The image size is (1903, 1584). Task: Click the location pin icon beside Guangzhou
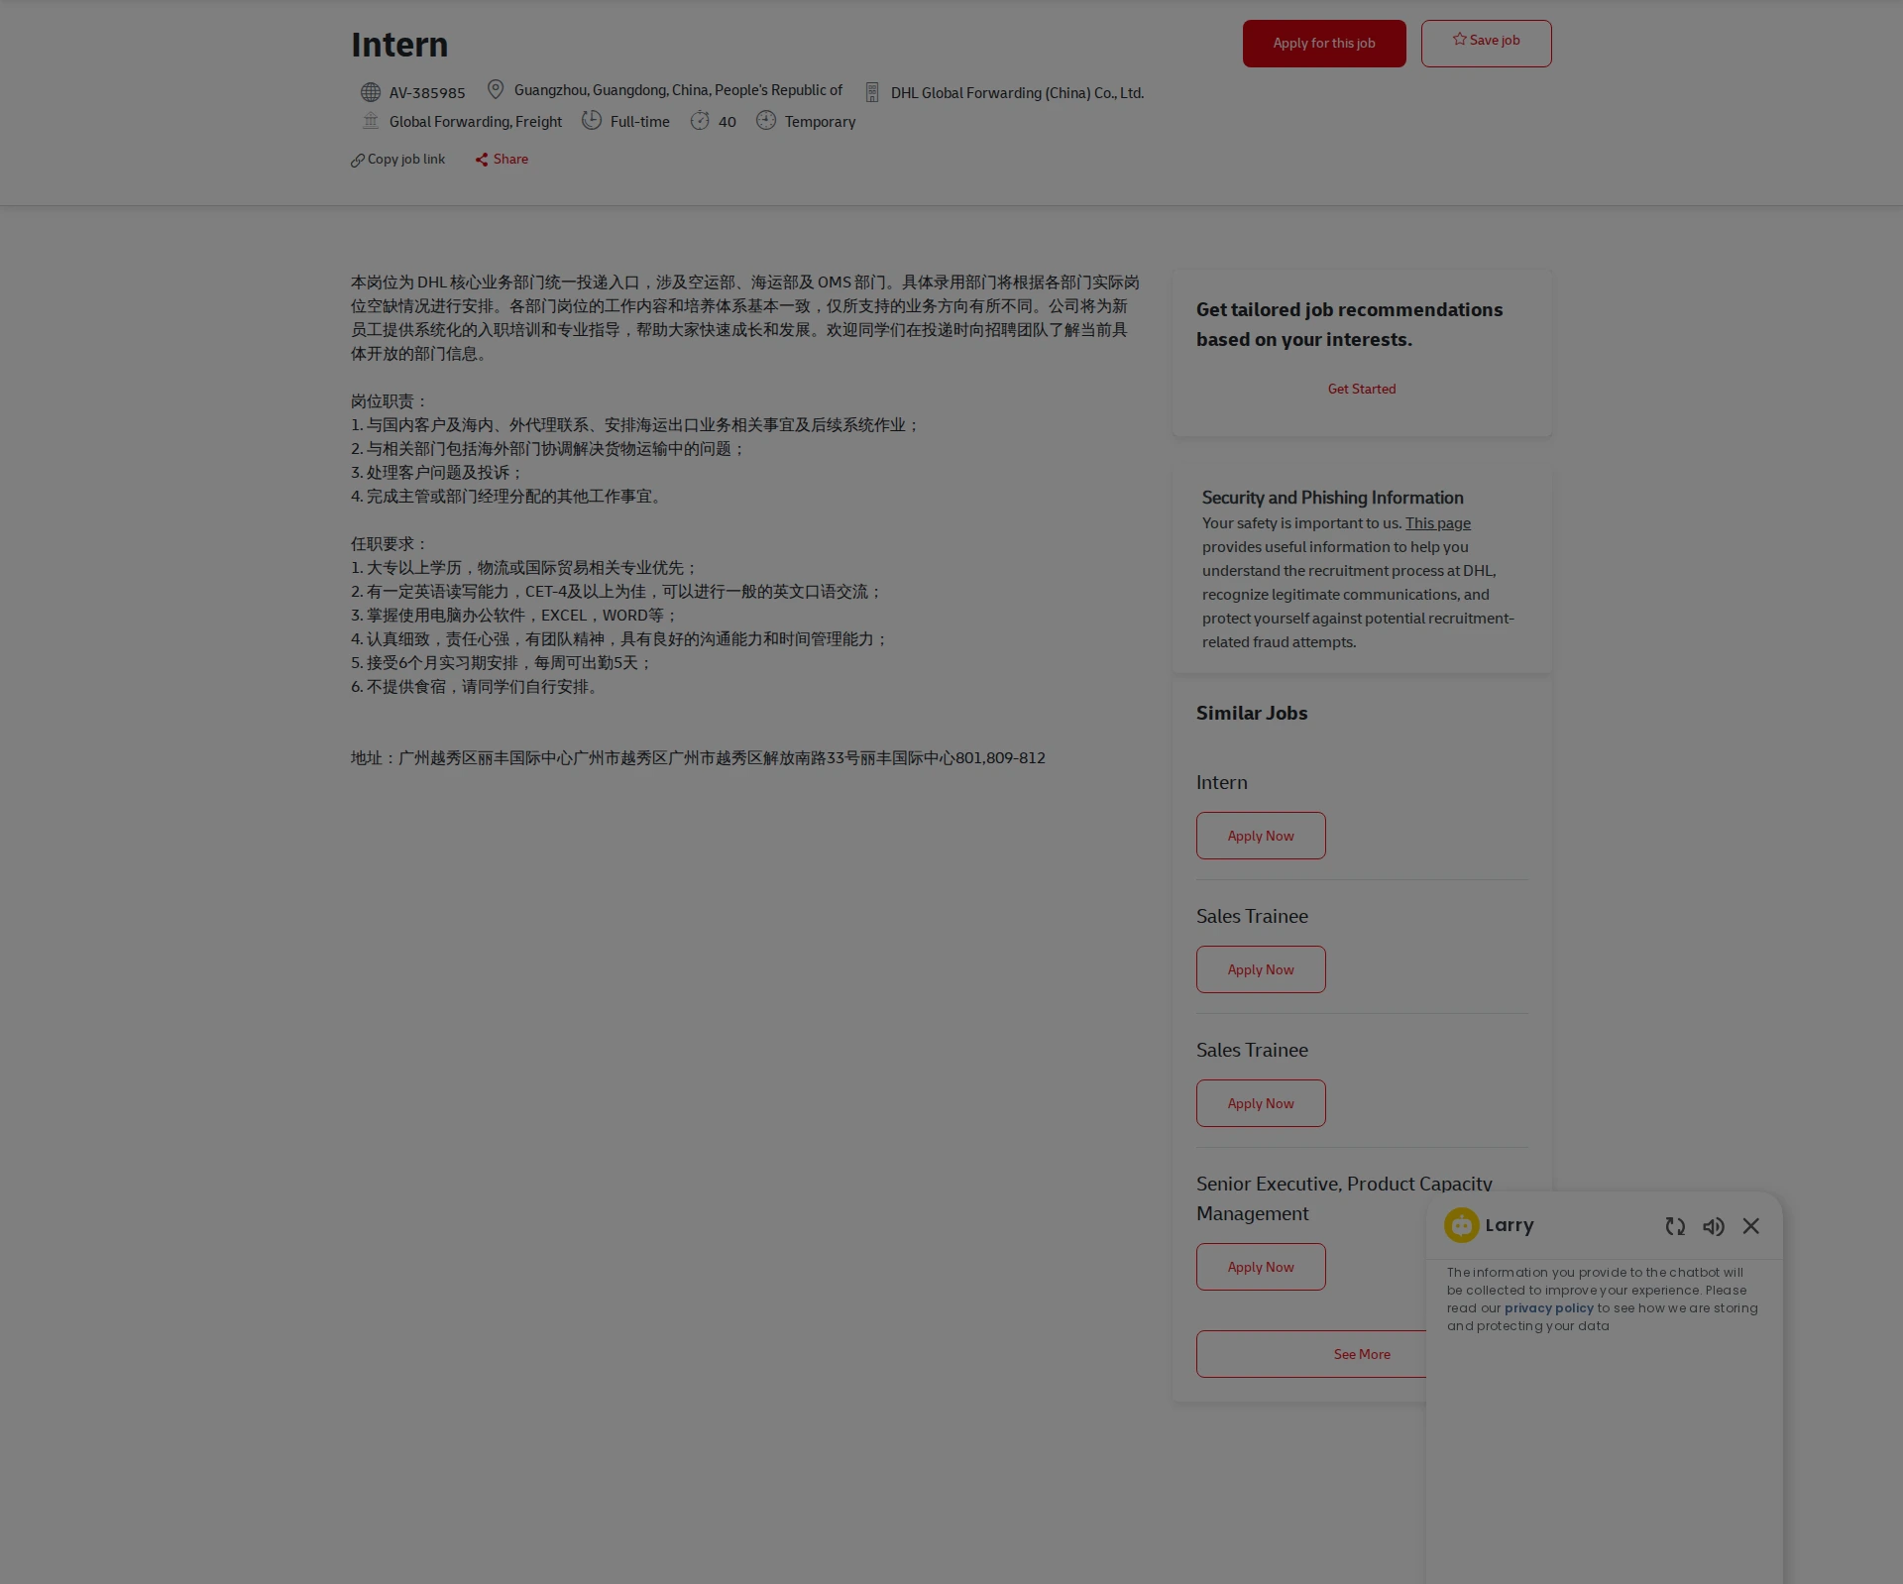point(496,89)
